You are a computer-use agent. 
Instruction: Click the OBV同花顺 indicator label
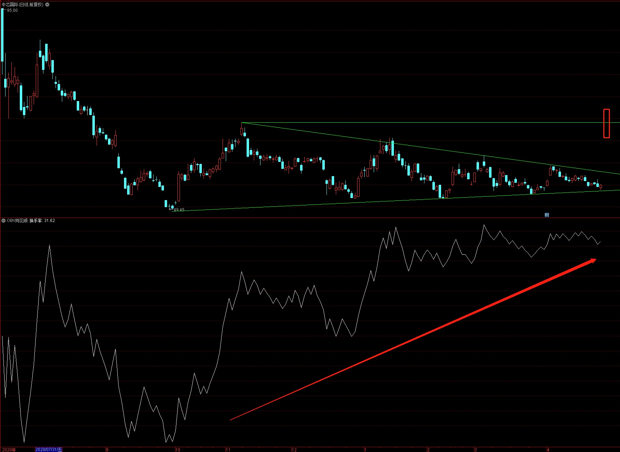point(17,221)
